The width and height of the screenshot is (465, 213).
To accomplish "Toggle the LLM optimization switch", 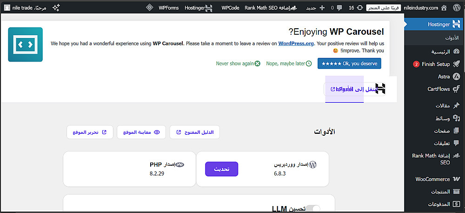I will click(x=313, y=209).
